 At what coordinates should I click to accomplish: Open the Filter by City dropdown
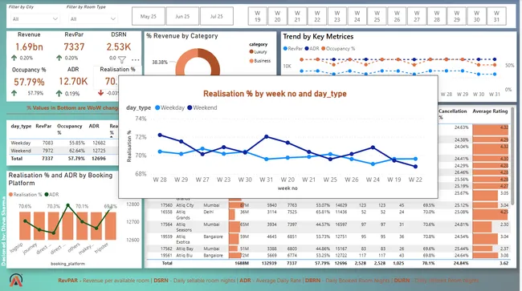tap(35, 19)
